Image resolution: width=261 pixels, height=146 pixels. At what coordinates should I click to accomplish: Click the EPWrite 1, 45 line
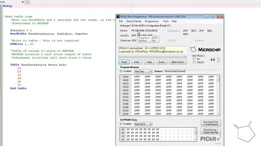pos(22,44)
